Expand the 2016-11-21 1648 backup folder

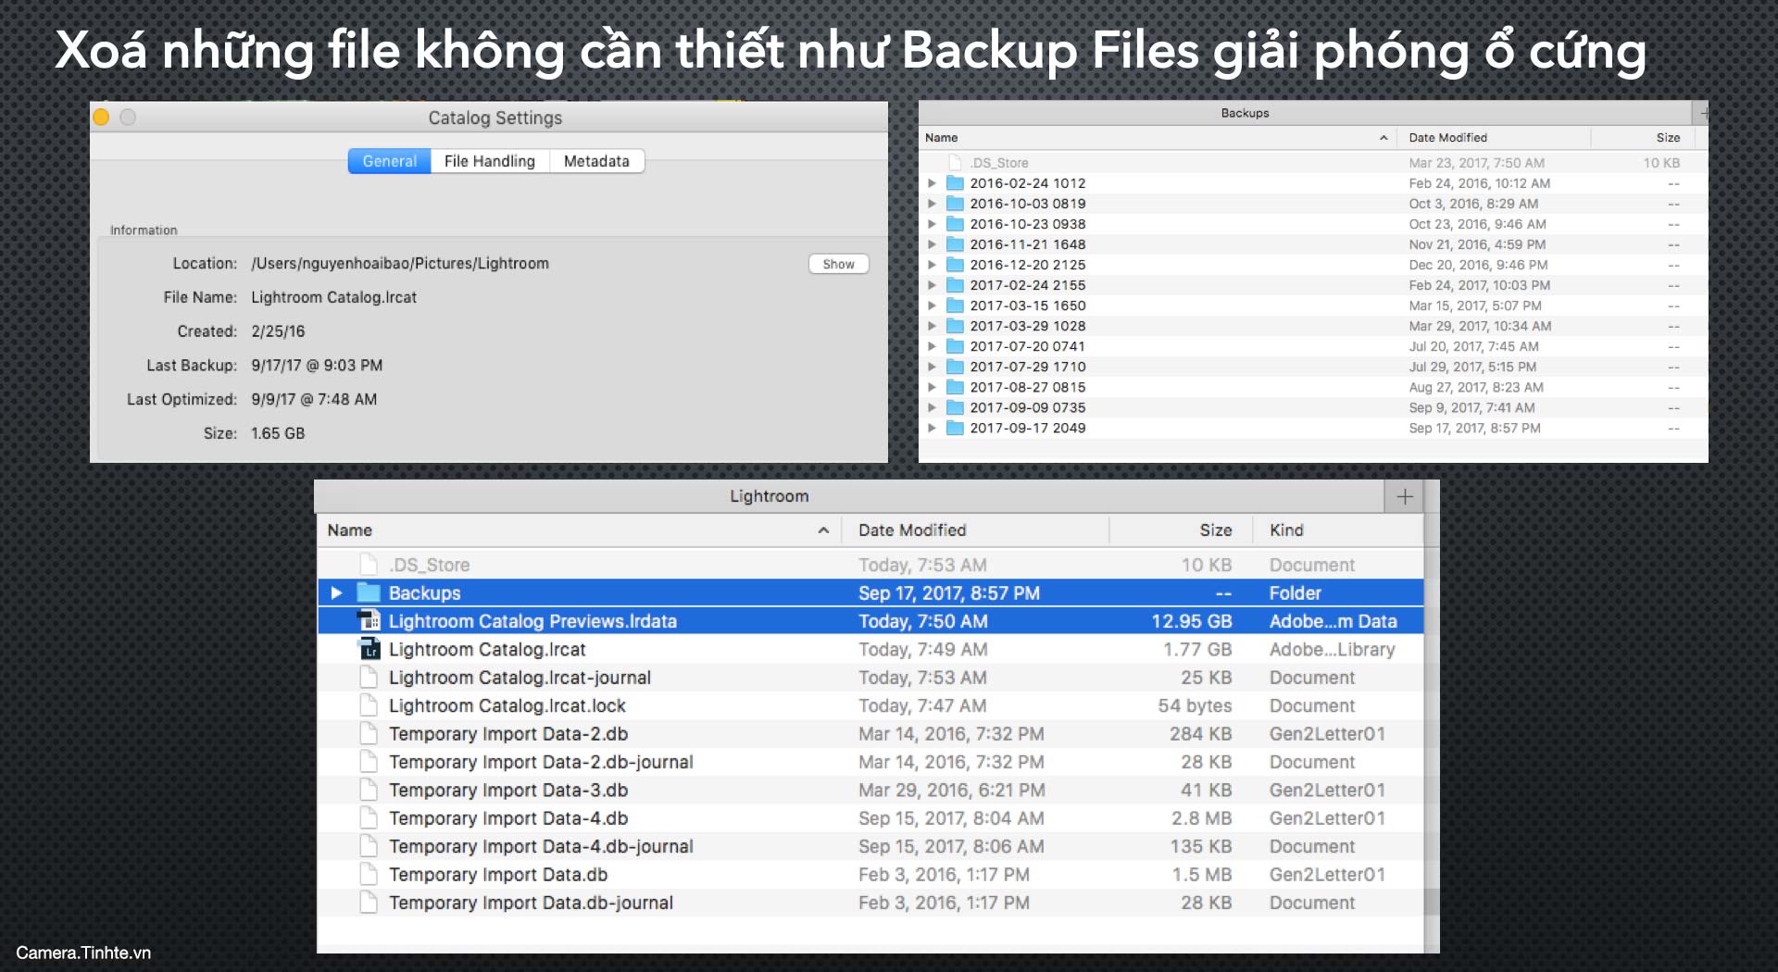[933, 244]
